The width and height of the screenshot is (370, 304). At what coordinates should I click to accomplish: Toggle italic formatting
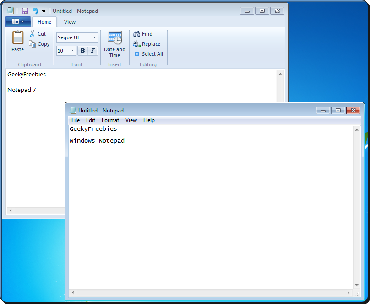[92, 50]
